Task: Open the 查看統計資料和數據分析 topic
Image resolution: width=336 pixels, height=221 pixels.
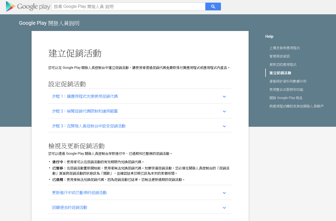Action: (x=288, y=81)
